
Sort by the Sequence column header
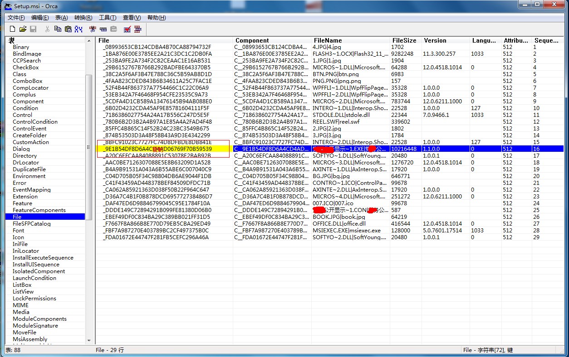pyautogui.click(x=547, y=40)
